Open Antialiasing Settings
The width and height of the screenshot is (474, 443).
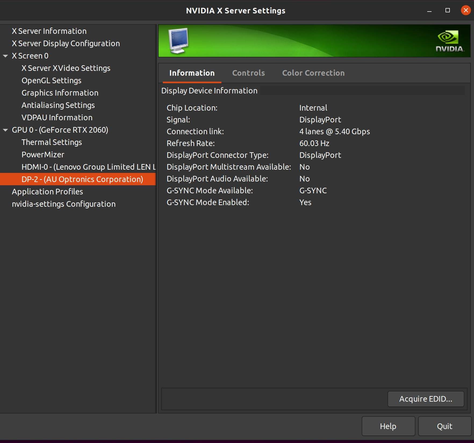(58, 105)
